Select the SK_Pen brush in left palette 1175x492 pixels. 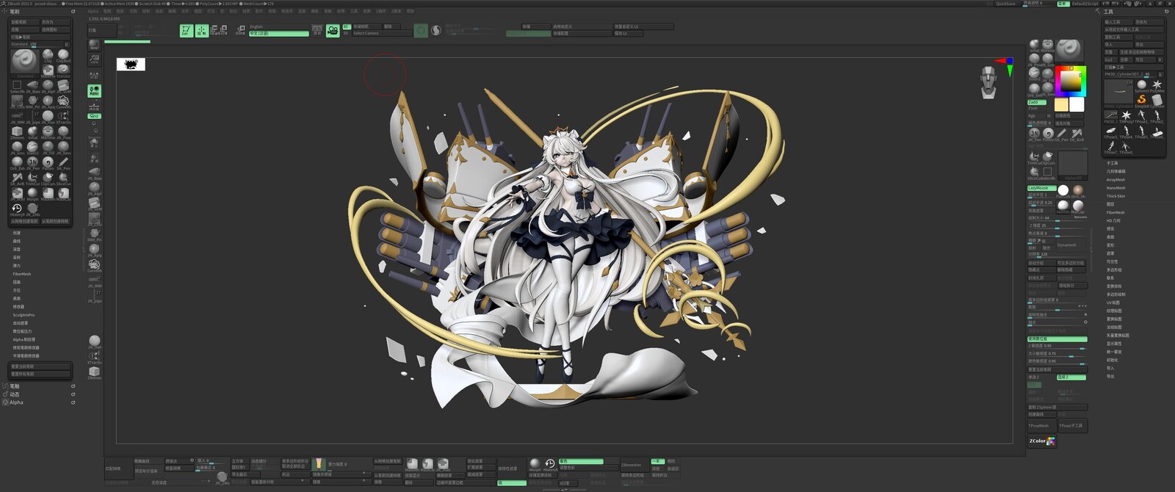pos(63,162)
